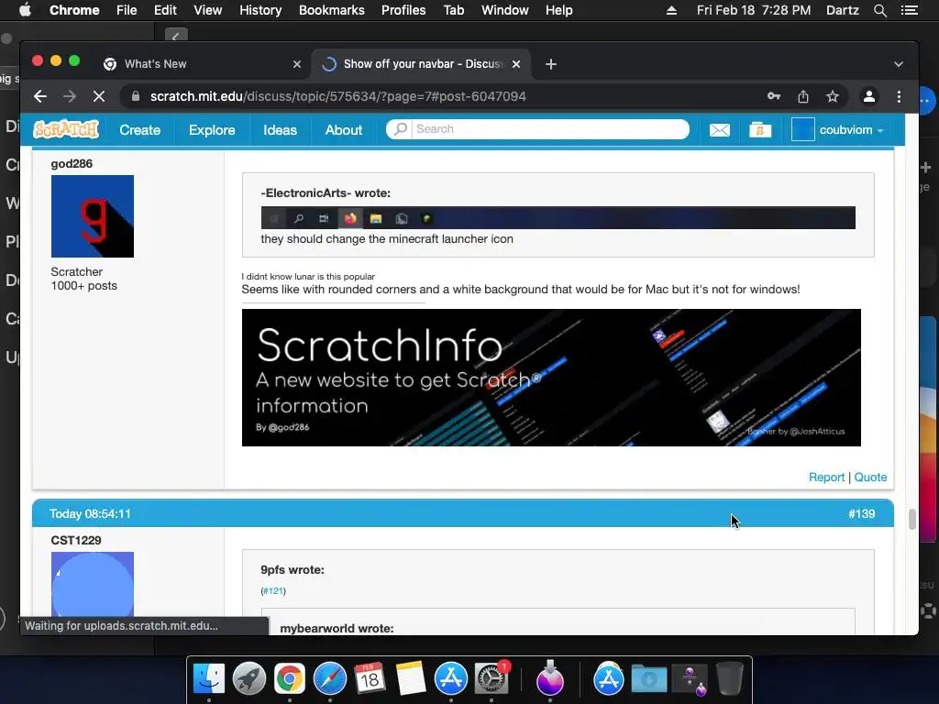This screenshot has width=939, height=704.
Task: Open System Preferences from the Dock
Action: (x=492, y=678)
